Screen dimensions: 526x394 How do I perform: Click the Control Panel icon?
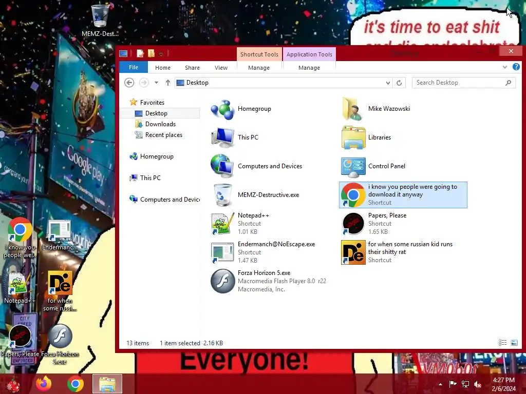353,167
